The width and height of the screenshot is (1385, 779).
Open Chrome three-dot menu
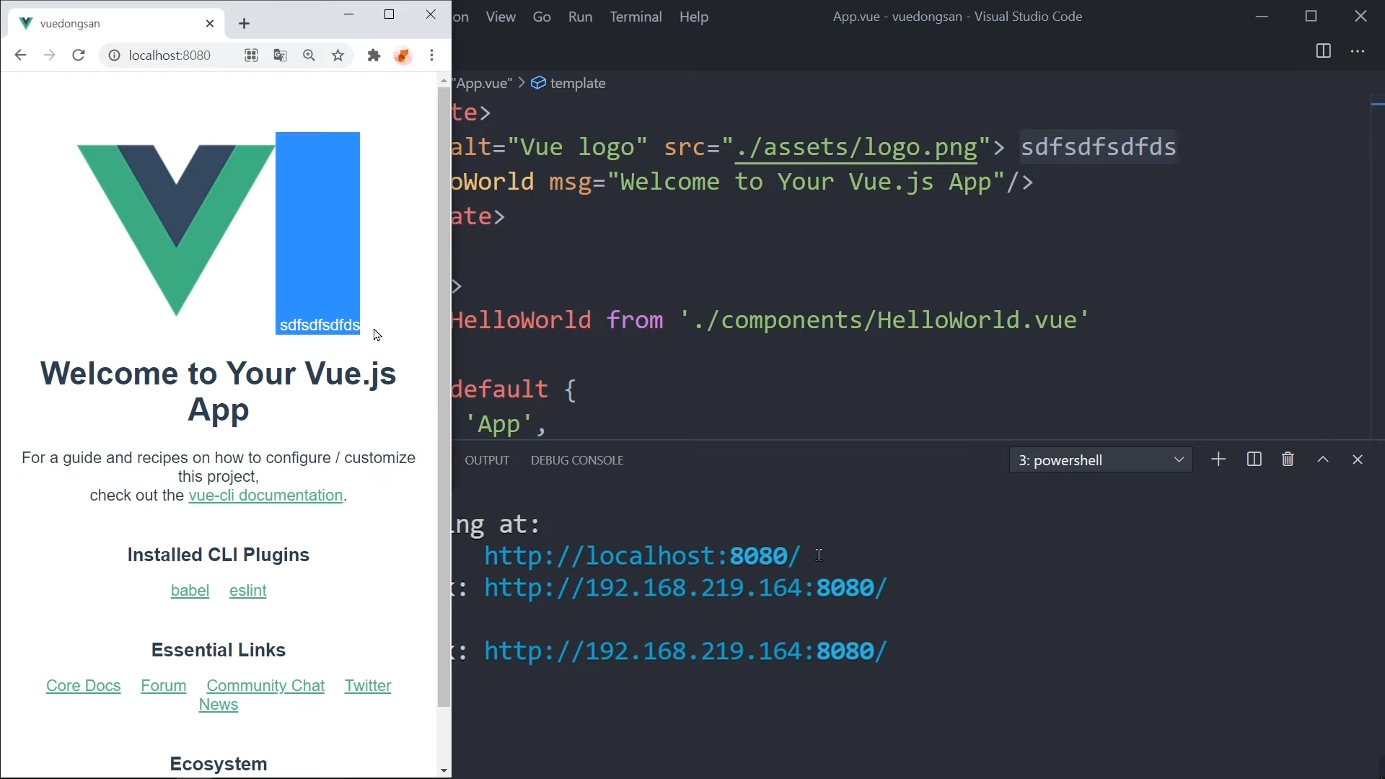(432, 56)
